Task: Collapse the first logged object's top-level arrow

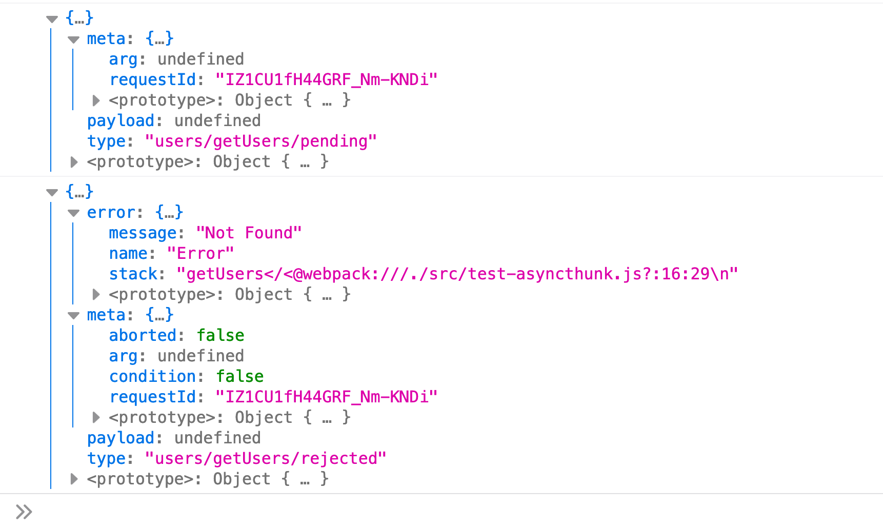Action: click(52, 19)
